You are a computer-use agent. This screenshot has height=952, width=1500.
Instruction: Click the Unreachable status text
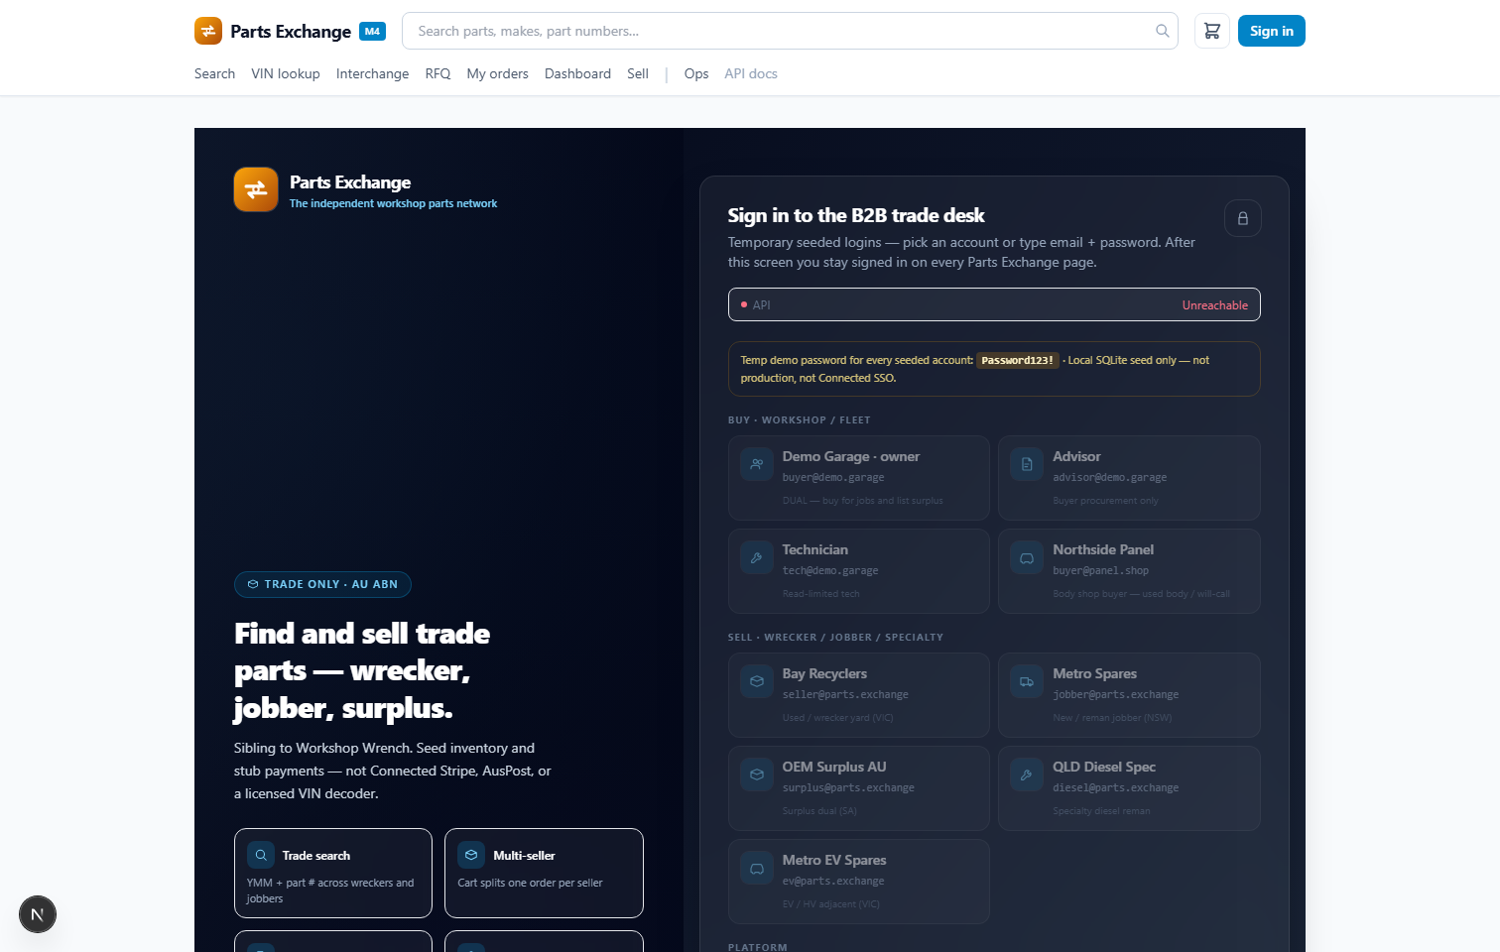pyautogui.click(x=1214, y=305)
